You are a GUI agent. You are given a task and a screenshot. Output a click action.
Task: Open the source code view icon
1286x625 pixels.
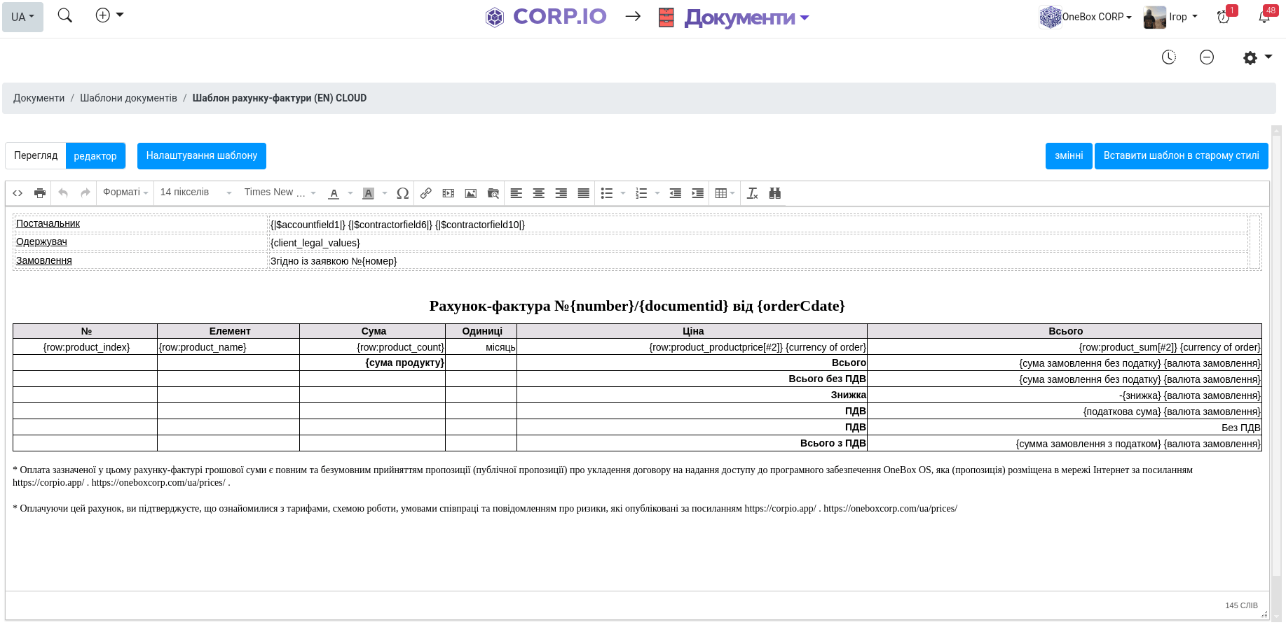[18, 193]
